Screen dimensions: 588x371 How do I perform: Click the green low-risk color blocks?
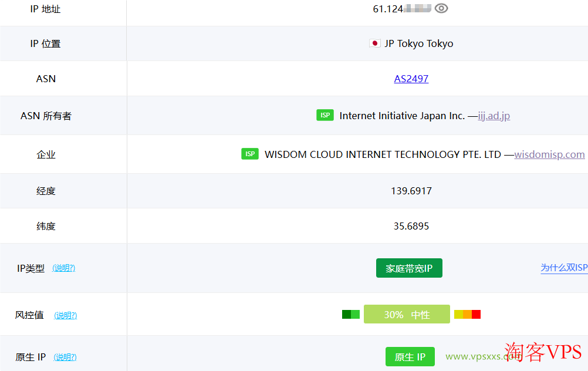[351, 315]
